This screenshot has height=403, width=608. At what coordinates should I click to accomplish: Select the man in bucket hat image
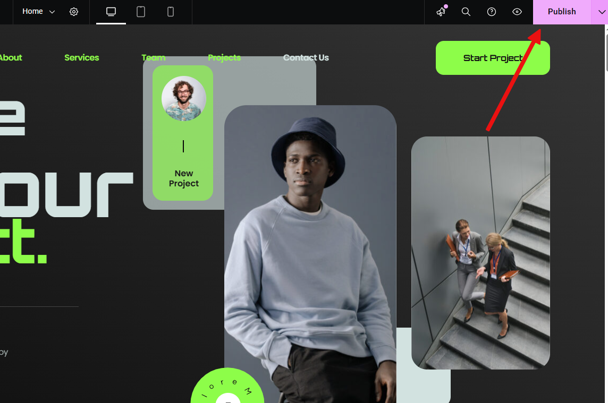pyautogui.click(x=310, y=254)
